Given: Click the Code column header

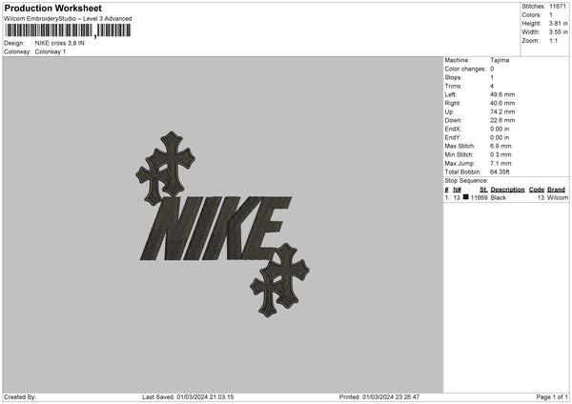Looking at the screenshot, I should click(x=536, y=190).
